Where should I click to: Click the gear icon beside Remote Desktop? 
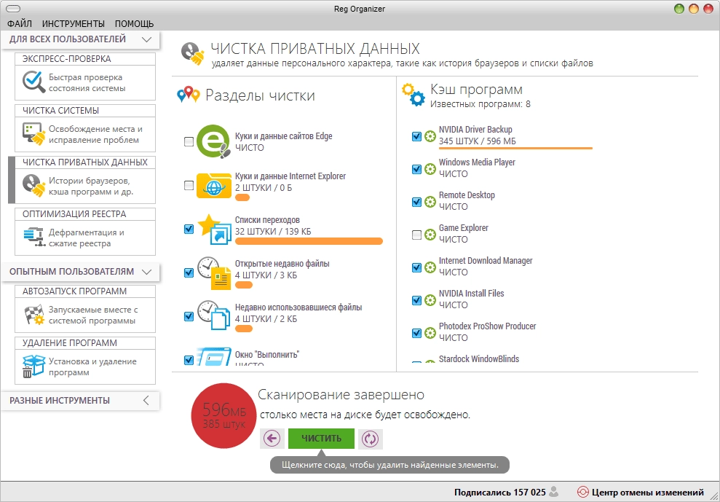tap(430, 201)
